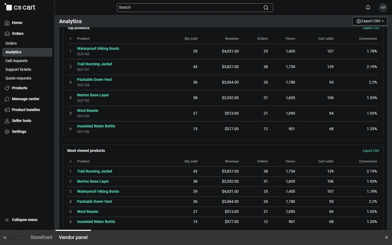Go to Home in the sidebar
This screenshot has width=392, height=245.
17,23
